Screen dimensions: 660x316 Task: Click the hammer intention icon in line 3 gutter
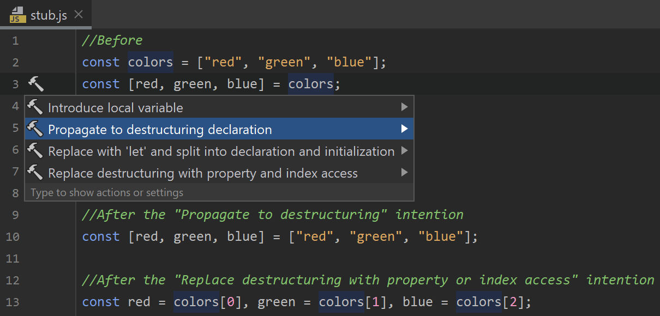[35, 84]
